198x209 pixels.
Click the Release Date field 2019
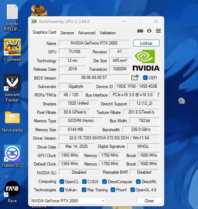tap(72, 69)
